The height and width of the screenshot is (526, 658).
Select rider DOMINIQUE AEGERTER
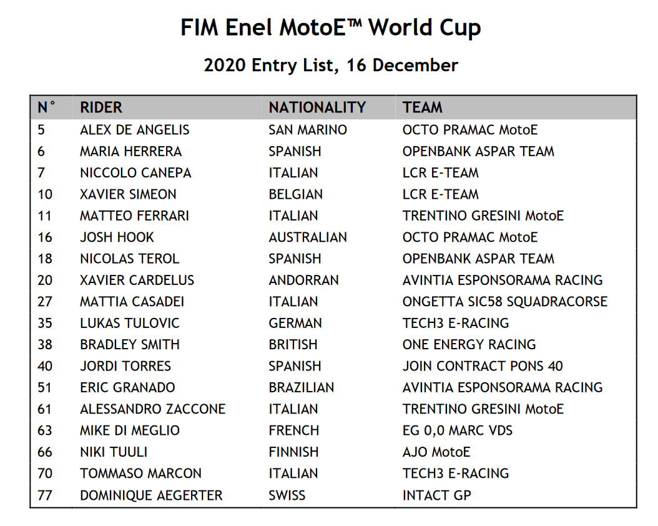pyautogui.click(x=151, y=495)
